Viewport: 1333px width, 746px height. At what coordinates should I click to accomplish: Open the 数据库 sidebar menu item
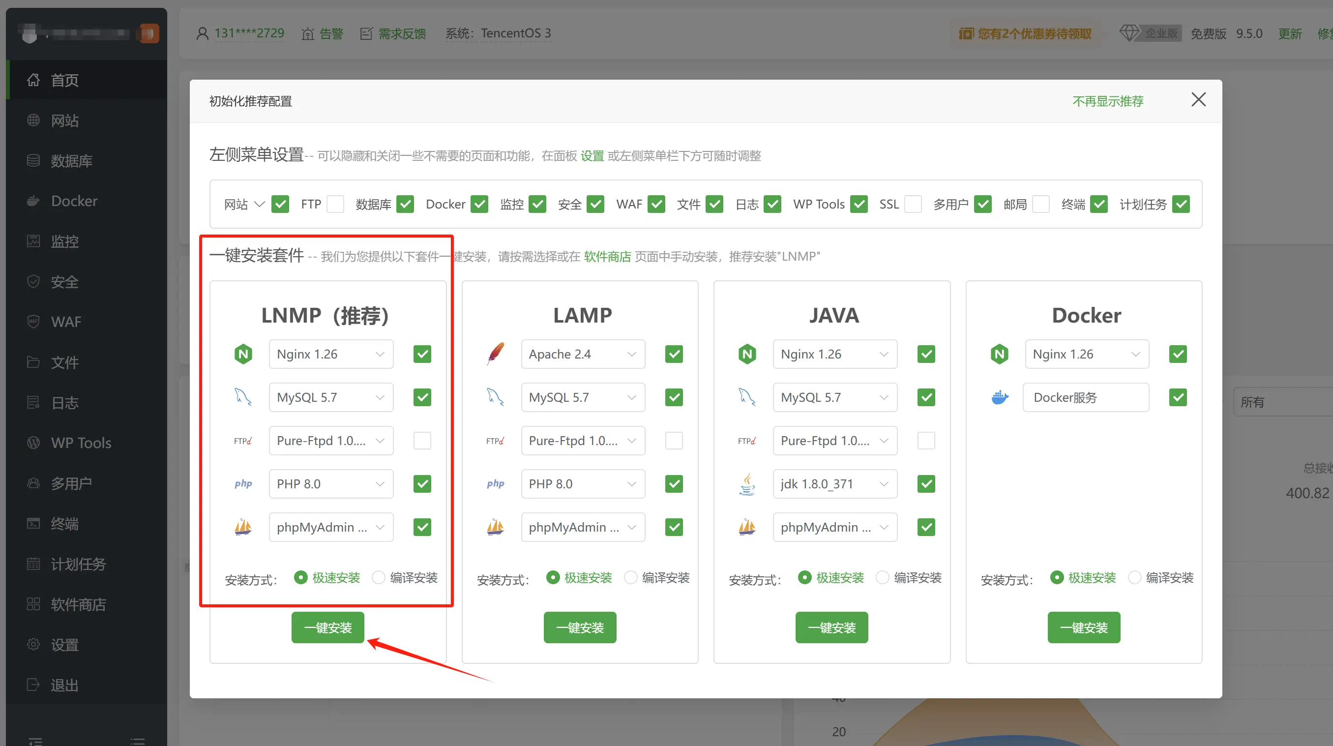[87, 160]
